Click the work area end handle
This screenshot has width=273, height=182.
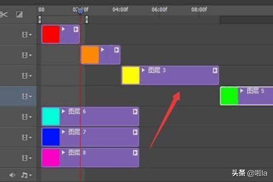point(86,19)
